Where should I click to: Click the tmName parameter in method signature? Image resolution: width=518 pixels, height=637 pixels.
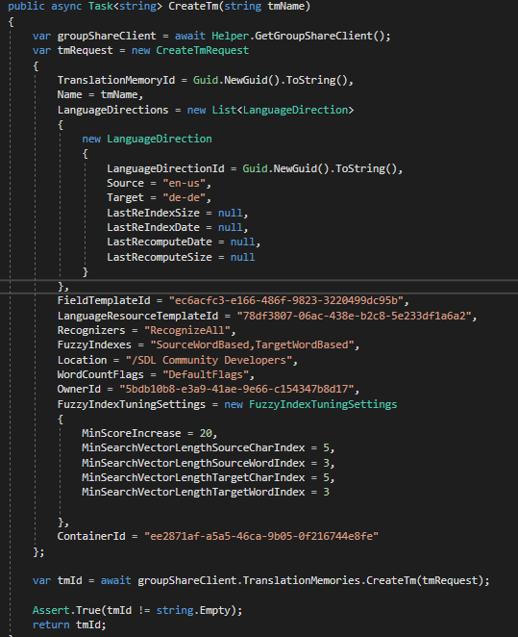click(x=285, y=6)
